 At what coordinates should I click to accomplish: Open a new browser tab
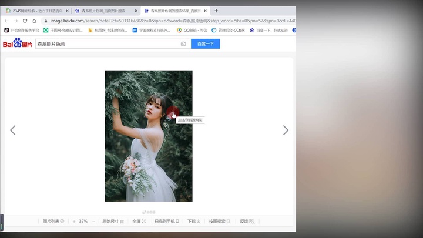point(216,11)
